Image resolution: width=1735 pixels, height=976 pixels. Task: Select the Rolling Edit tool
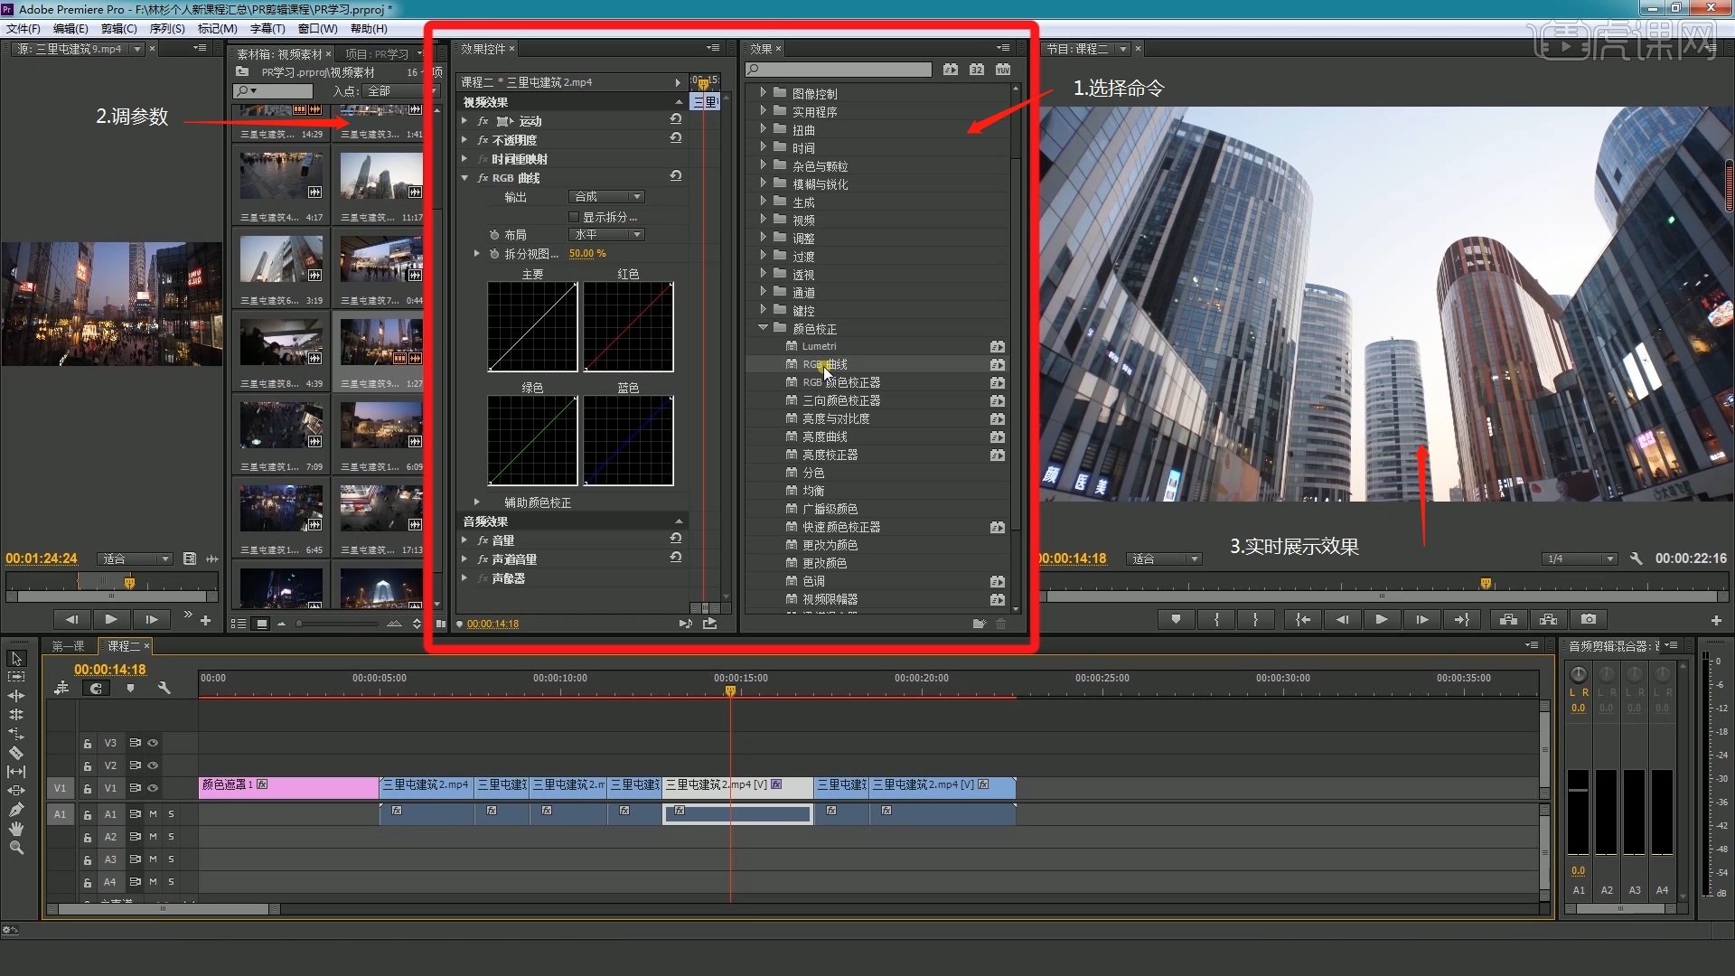point(16,715)
